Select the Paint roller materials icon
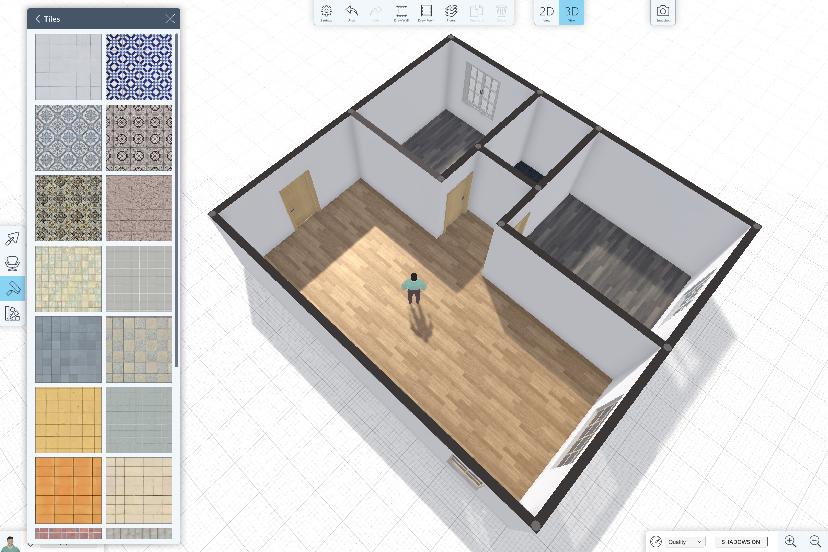Screen dimensions: 828x552 12,289
